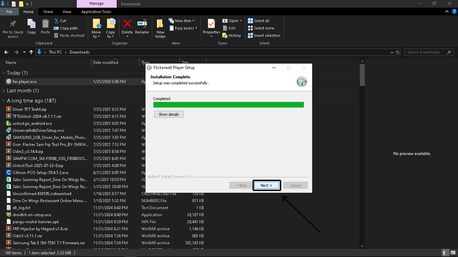Image resolution: width=458 pixels, height=257 pixels.
Task: Go up one folder level arrow
Action: (x=31, y=52)
